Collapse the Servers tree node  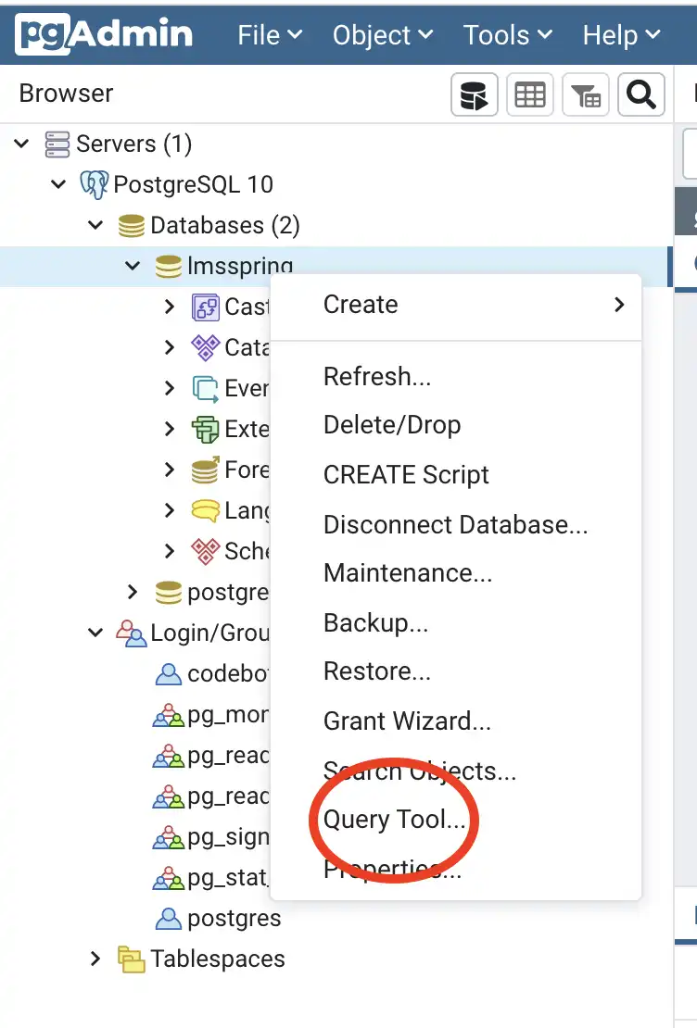[21, 144]
